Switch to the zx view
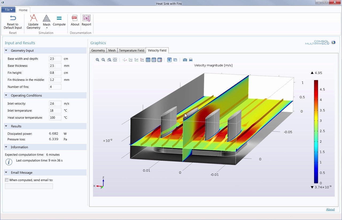This screenshot has height=220, width=342. 142,60
